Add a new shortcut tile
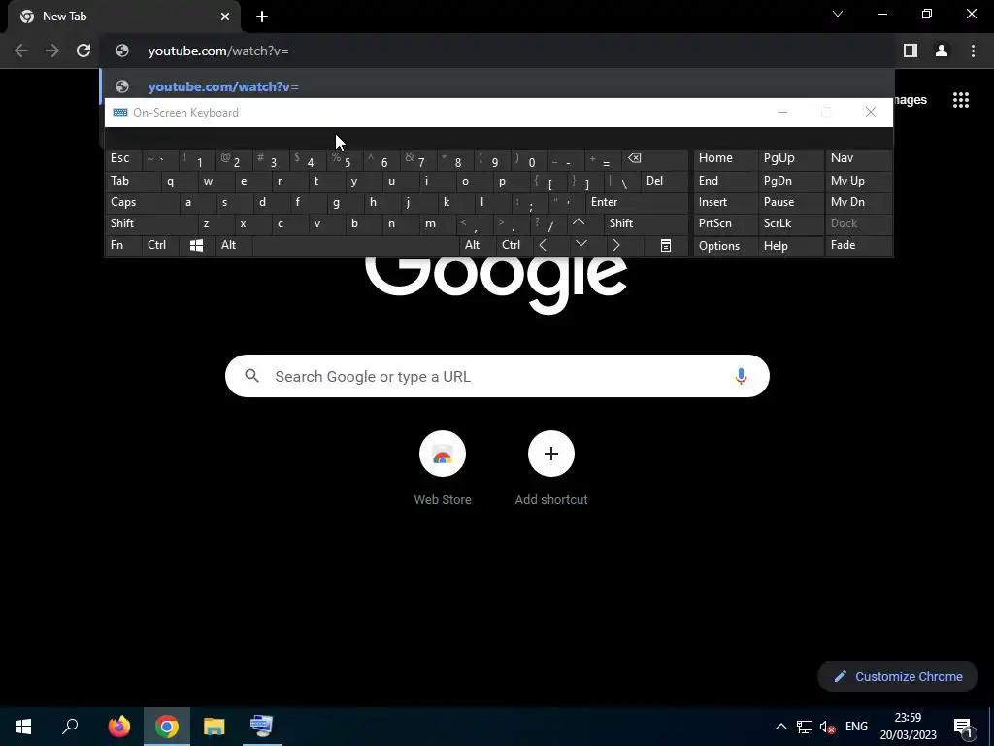The width and height of the screenshot is (994, 746). click(x=551, y=469)
